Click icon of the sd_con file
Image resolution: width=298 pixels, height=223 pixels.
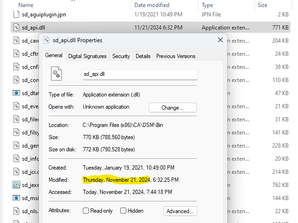16,80
